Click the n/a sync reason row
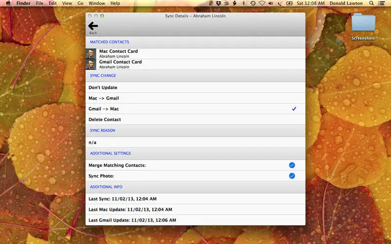 (x=195, y=142)
